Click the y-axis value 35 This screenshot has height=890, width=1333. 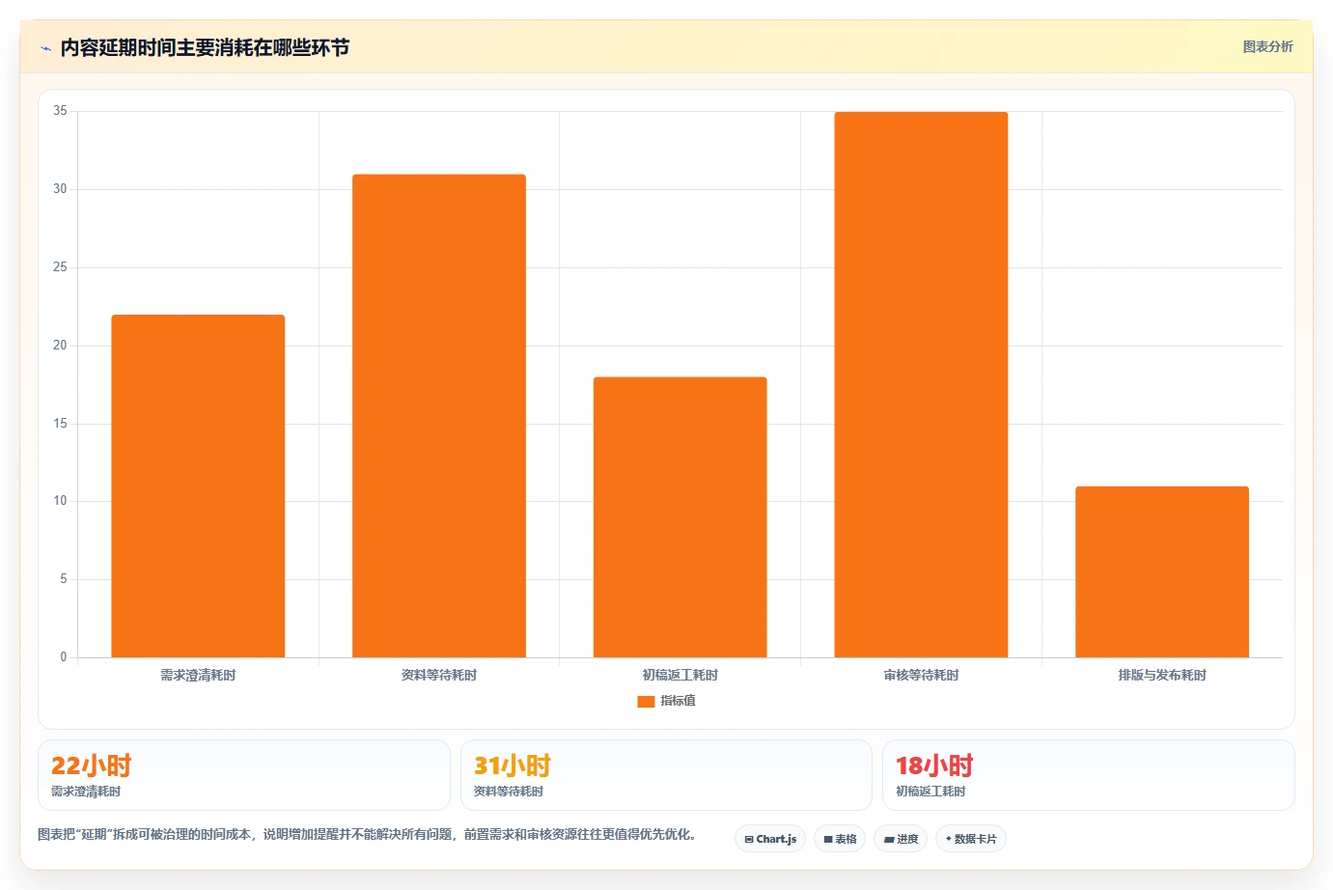(x=60, y=111)
